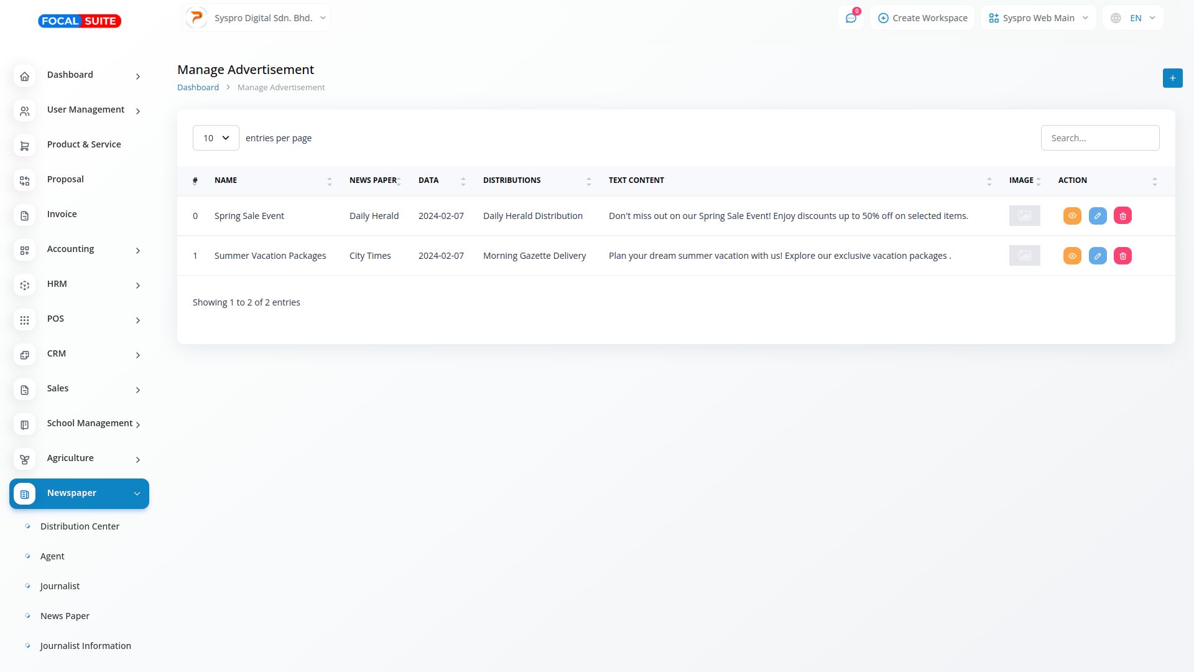Image resolution: width=1194 pixels, height=672 pixels.
Task: Open Distribution Center submenu item
Action: pyautogui.click(x=80, y=526)
